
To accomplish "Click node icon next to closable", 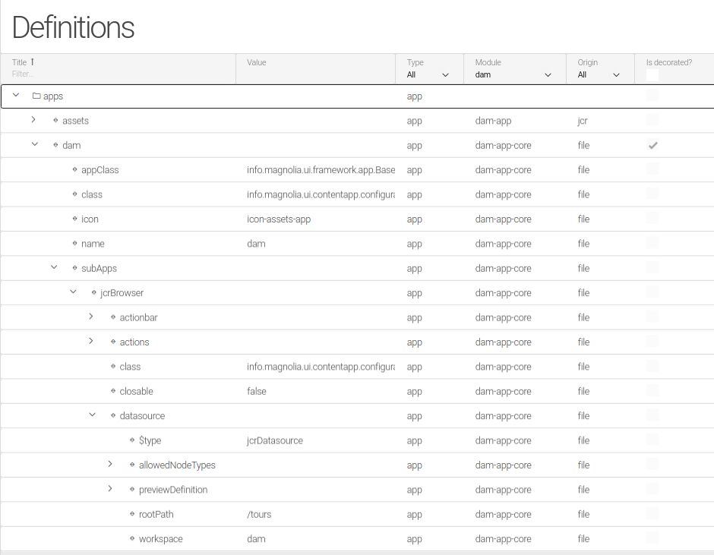I will (x=113, y=391).
